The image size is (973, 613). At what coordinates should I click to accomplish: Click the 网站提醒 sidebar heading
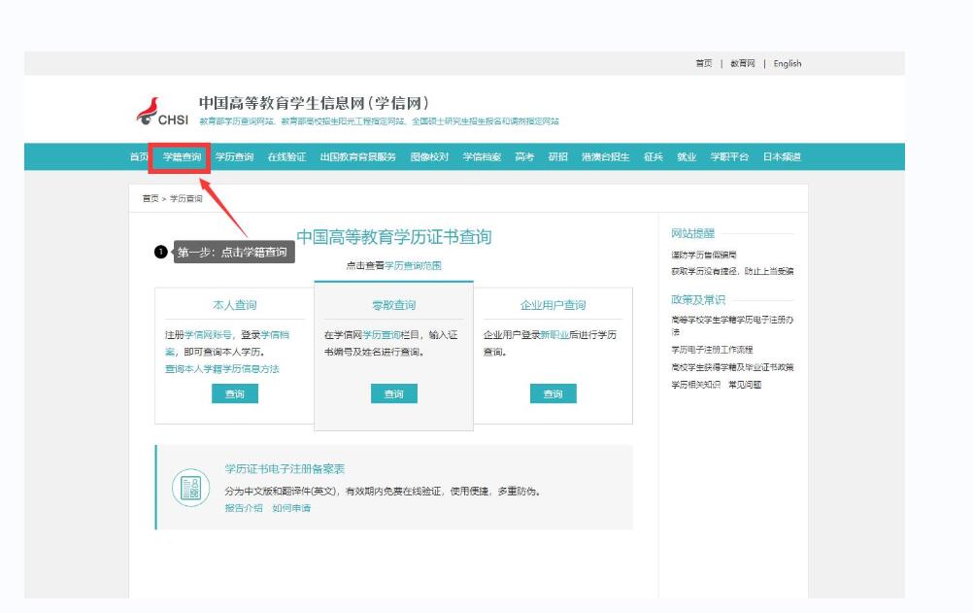692,233
